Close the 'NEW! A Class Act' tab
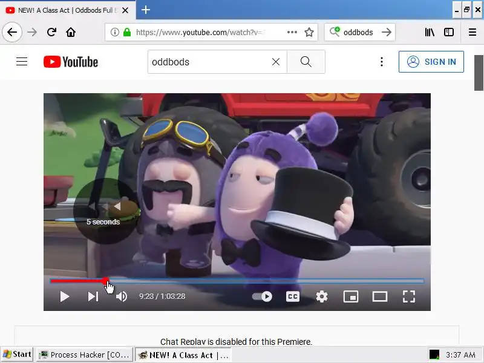The image size is (484, 363). click(x=125, y=10)
